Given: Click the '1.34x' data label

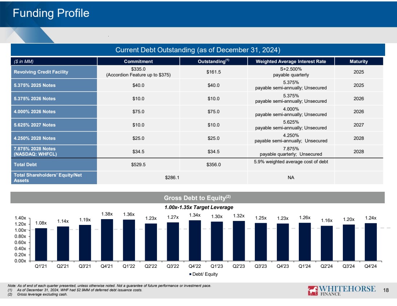Looking at the screenshot, I should pos(195,215).
